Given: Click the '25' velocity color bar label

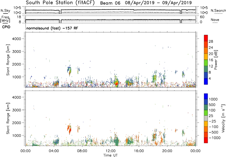Looking at the screenshot, I should (x=211, y=116).
